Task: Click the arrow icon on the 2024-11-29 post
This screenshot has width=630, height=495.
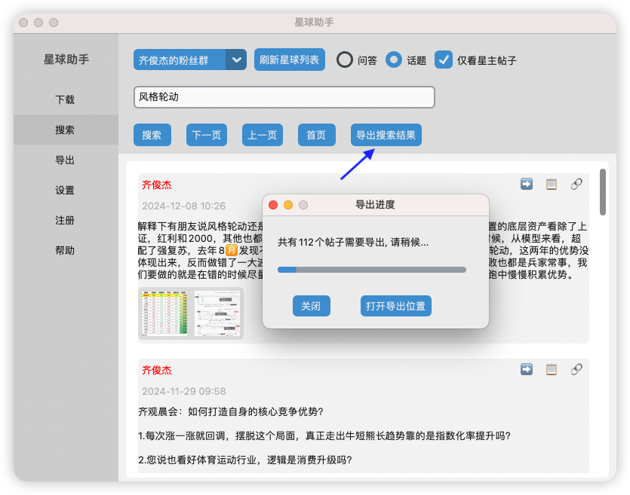Action: click(527, 369)
